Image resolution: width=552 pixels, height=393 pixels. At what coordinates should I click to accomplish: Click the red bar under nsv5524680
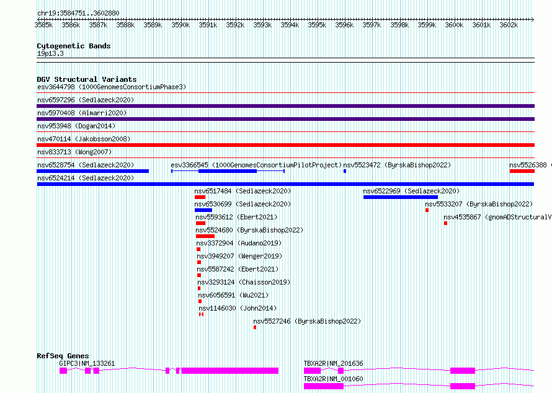205,236
